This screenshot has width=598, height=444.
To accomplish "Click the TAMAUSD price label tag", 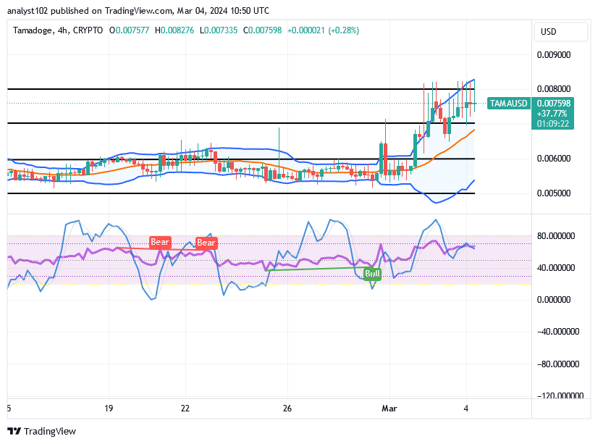I will point(509,104).
